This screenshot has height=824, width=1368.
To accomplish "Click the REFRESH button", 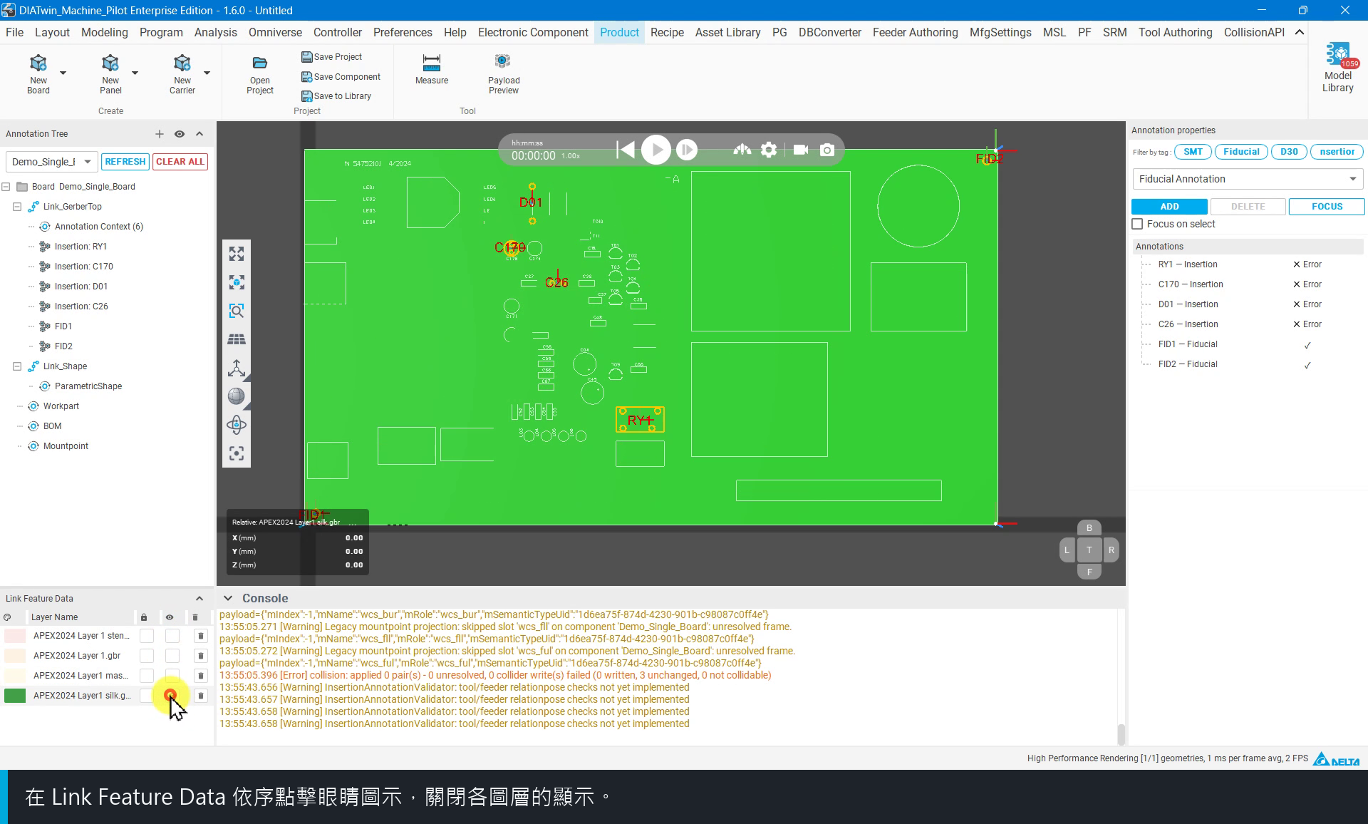I will pos(125,162).
